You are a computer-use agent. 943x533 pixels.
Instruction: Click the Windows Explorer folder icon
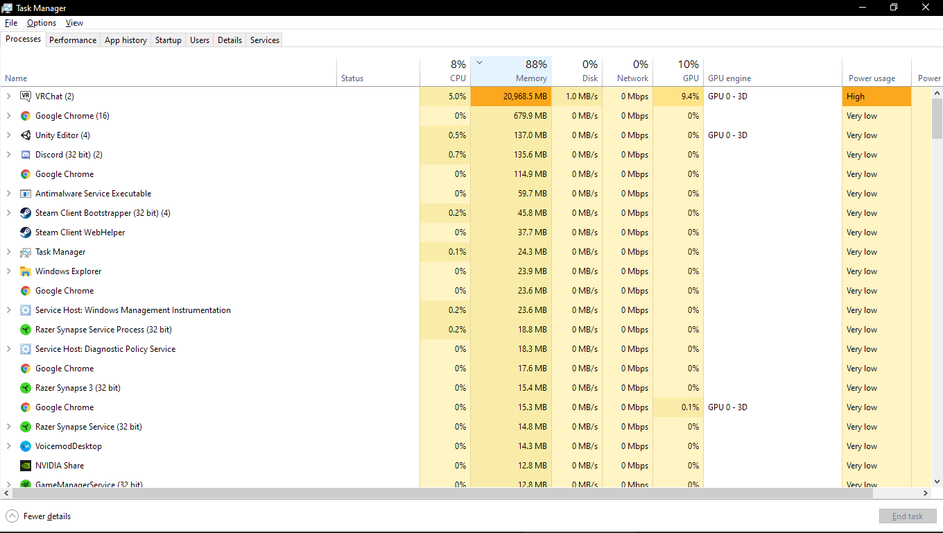[x=26, y=271]
